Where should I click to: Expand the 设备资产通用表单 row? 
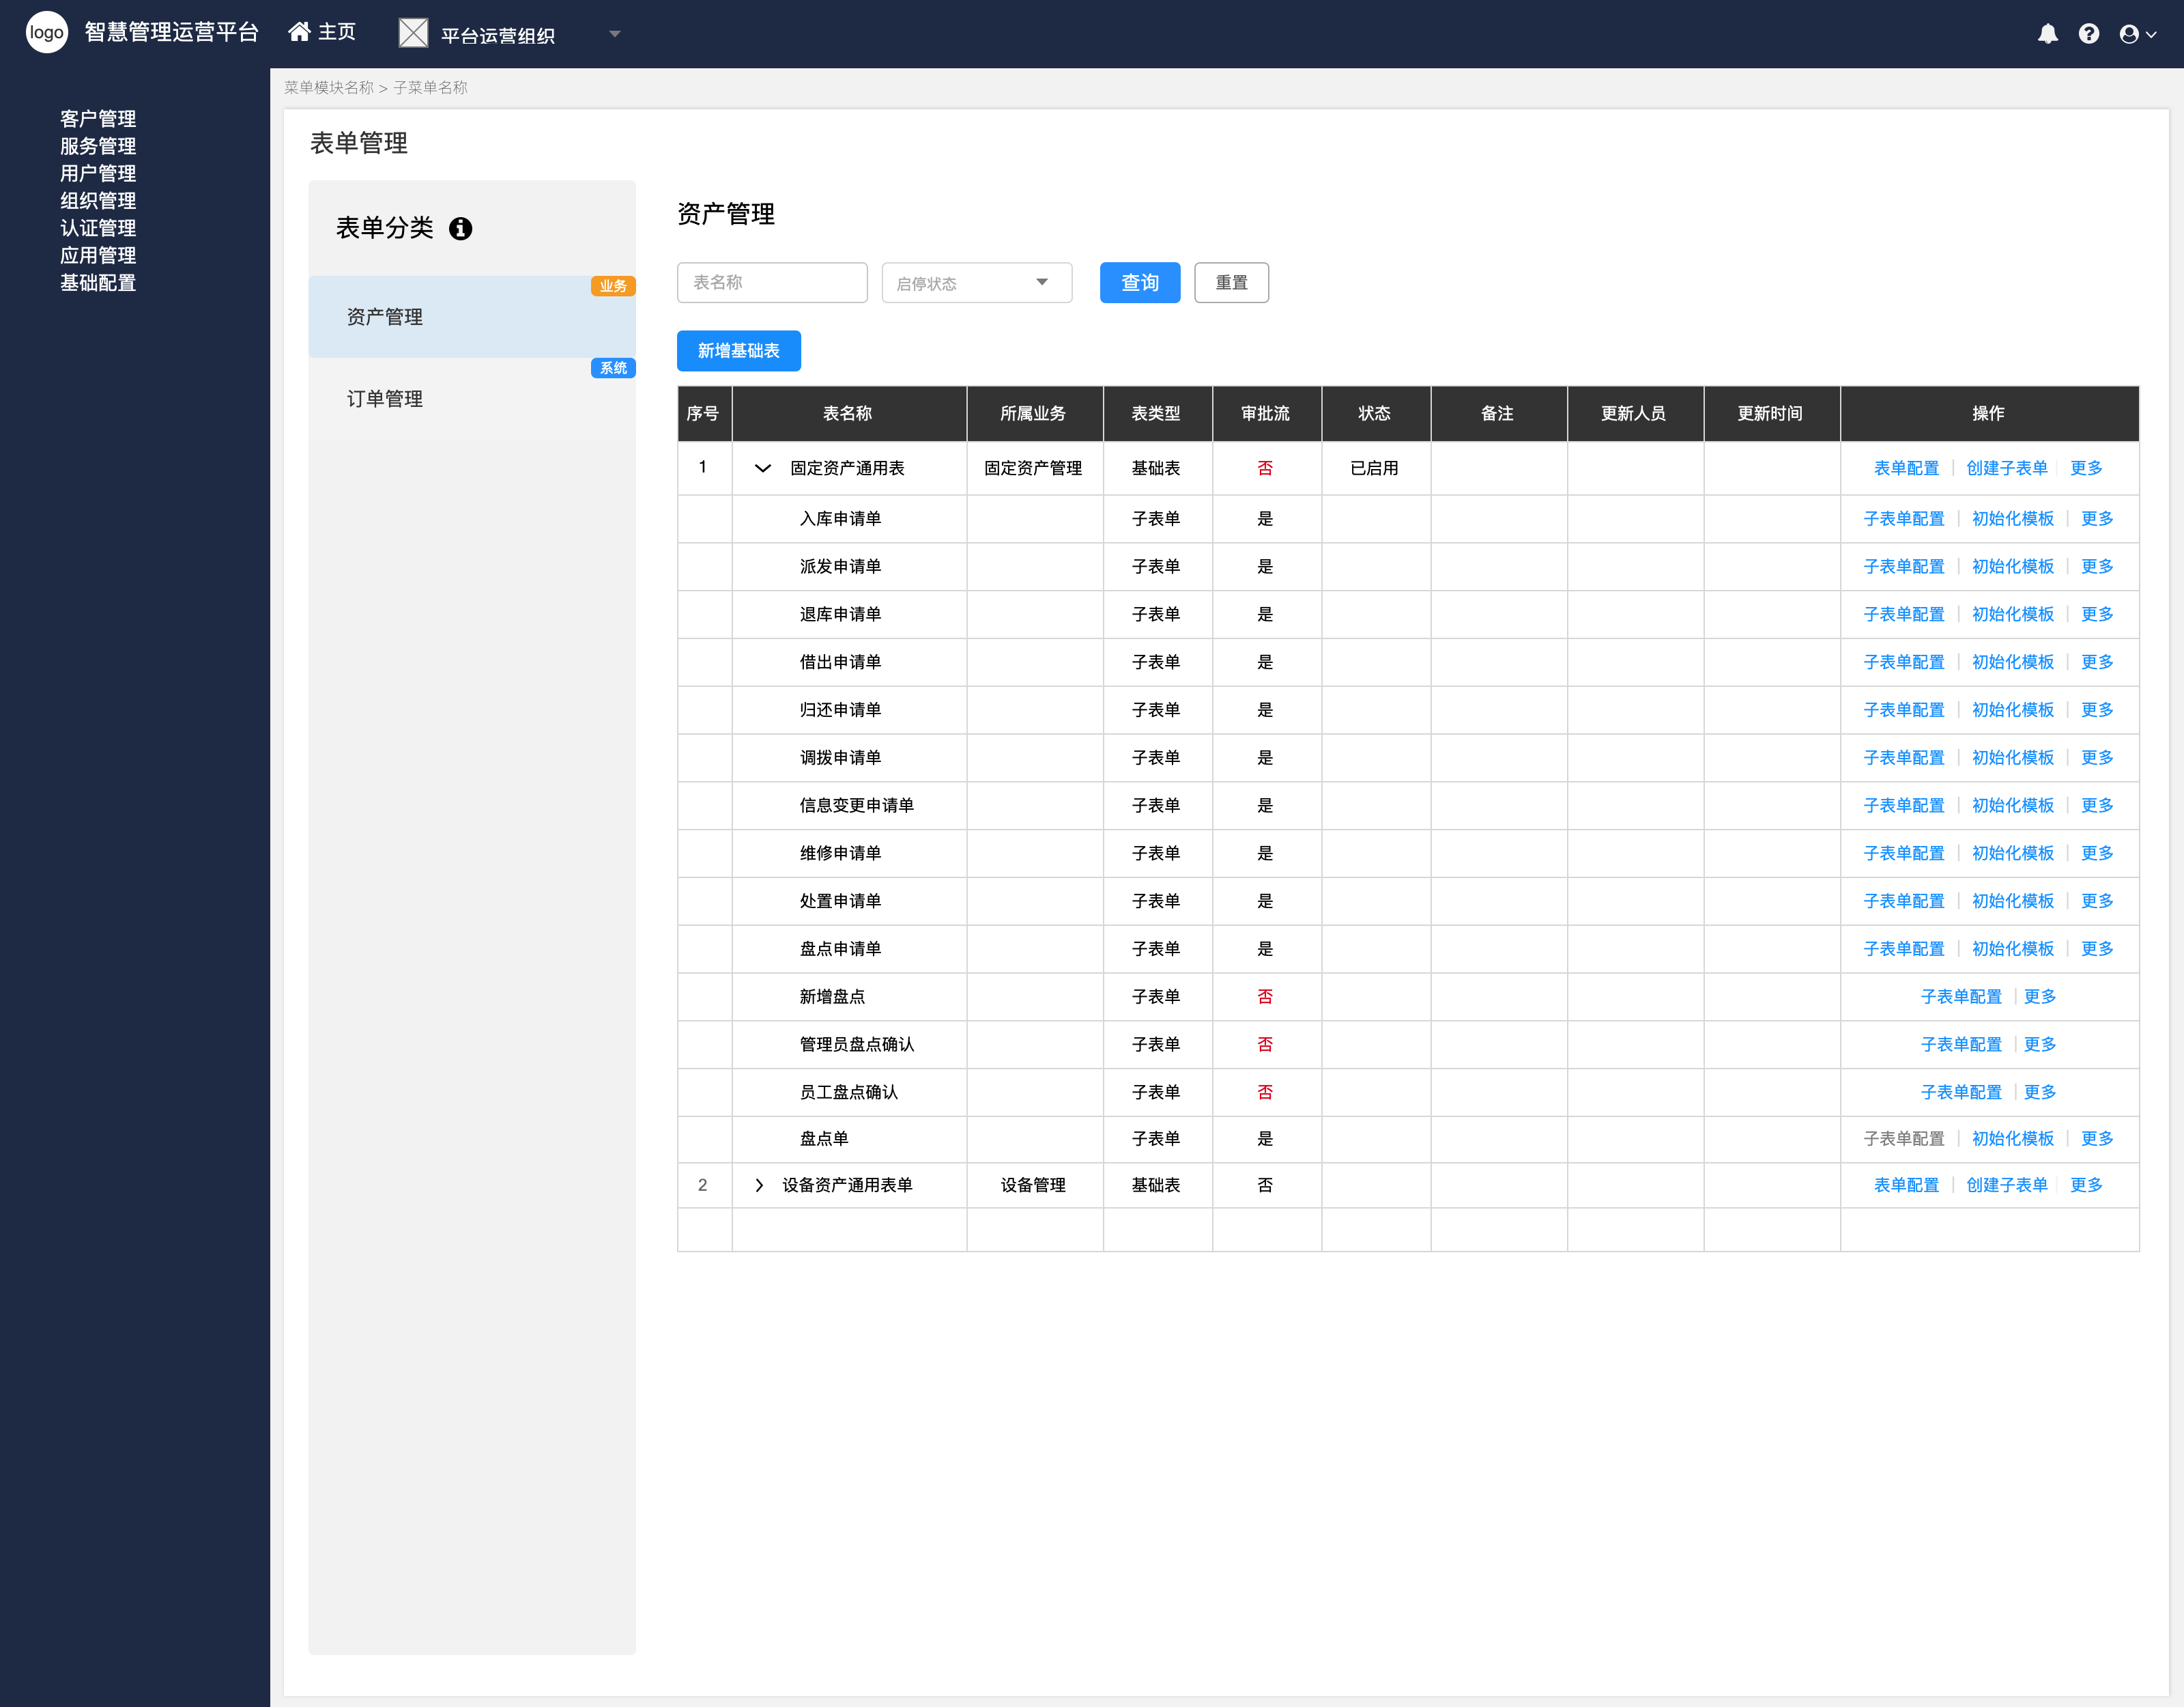point(759,1185)
